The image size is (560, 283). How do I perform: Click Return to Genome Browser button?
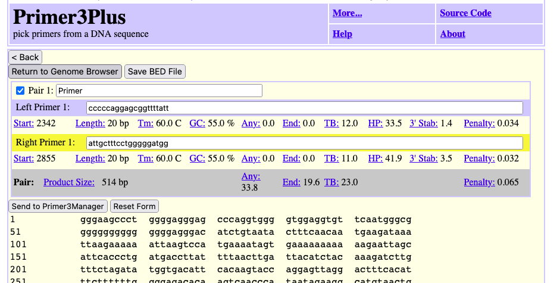click(65, 71)
